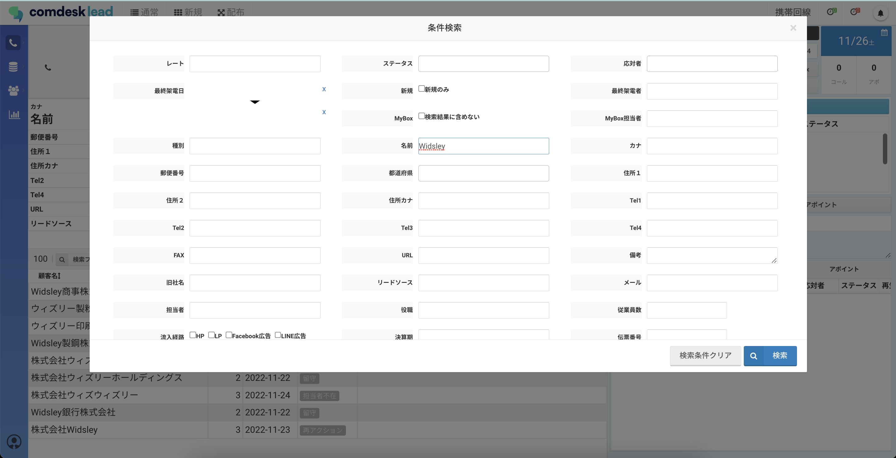This screenshot has height=458, width=896.
Task: Expand the 応対者 selector field
Action: click(x=712, y=64)
